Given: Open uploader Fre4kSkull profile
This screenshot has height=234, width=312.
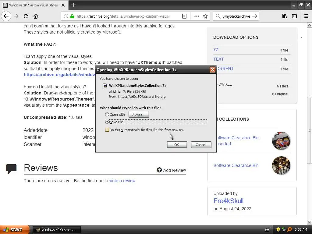Looking at the screenshot, I should [x=229, y=201].
